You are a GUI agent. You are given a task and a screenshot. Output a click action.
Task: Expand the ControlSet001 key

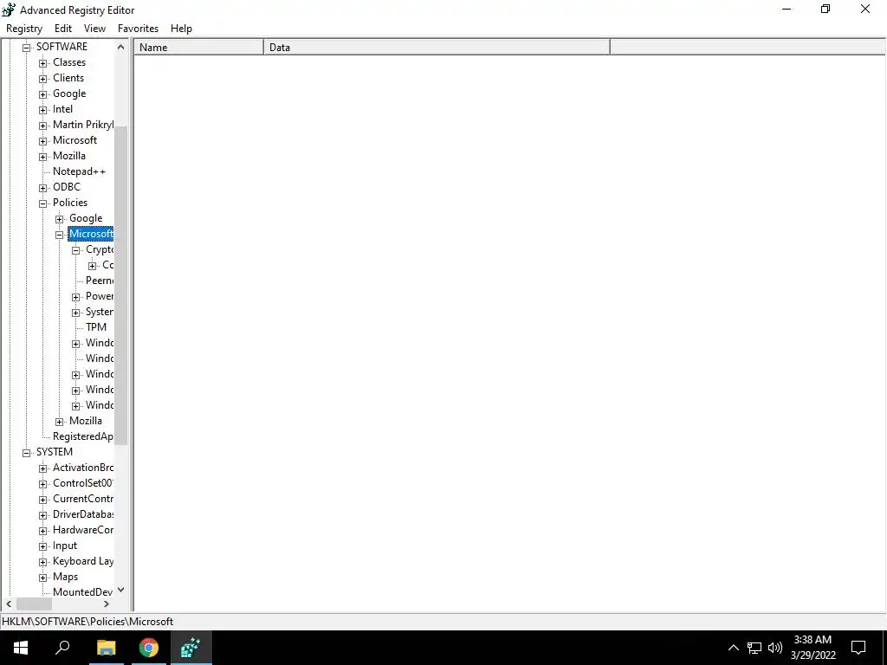tap(42, 484)
